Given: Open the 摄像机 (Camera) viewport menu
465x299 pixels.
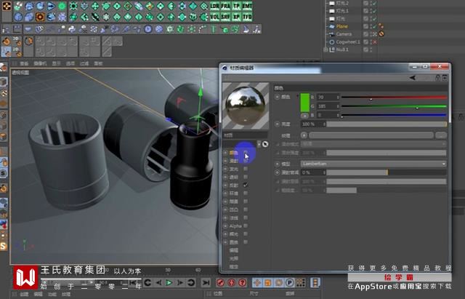Looking at the screenshot, I should 38,63.
